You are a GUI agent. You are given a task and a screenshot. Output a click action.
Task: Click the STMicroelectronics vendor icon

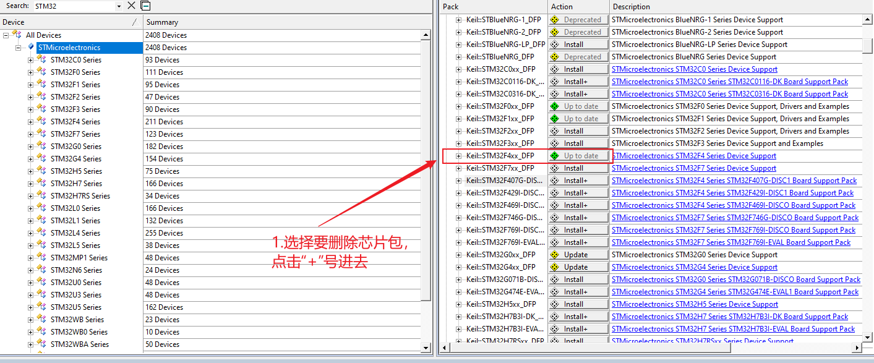tap(31, 47)
